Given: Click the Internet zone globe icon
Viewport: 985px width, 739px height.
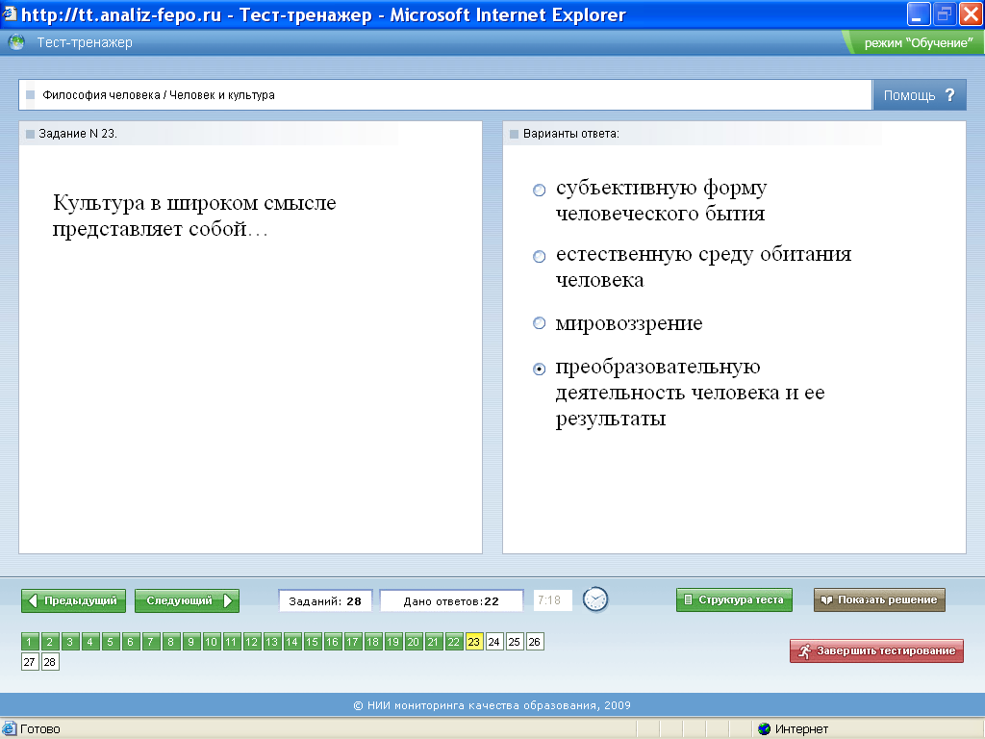Looking at the screenshot, I should coord(764,729).
